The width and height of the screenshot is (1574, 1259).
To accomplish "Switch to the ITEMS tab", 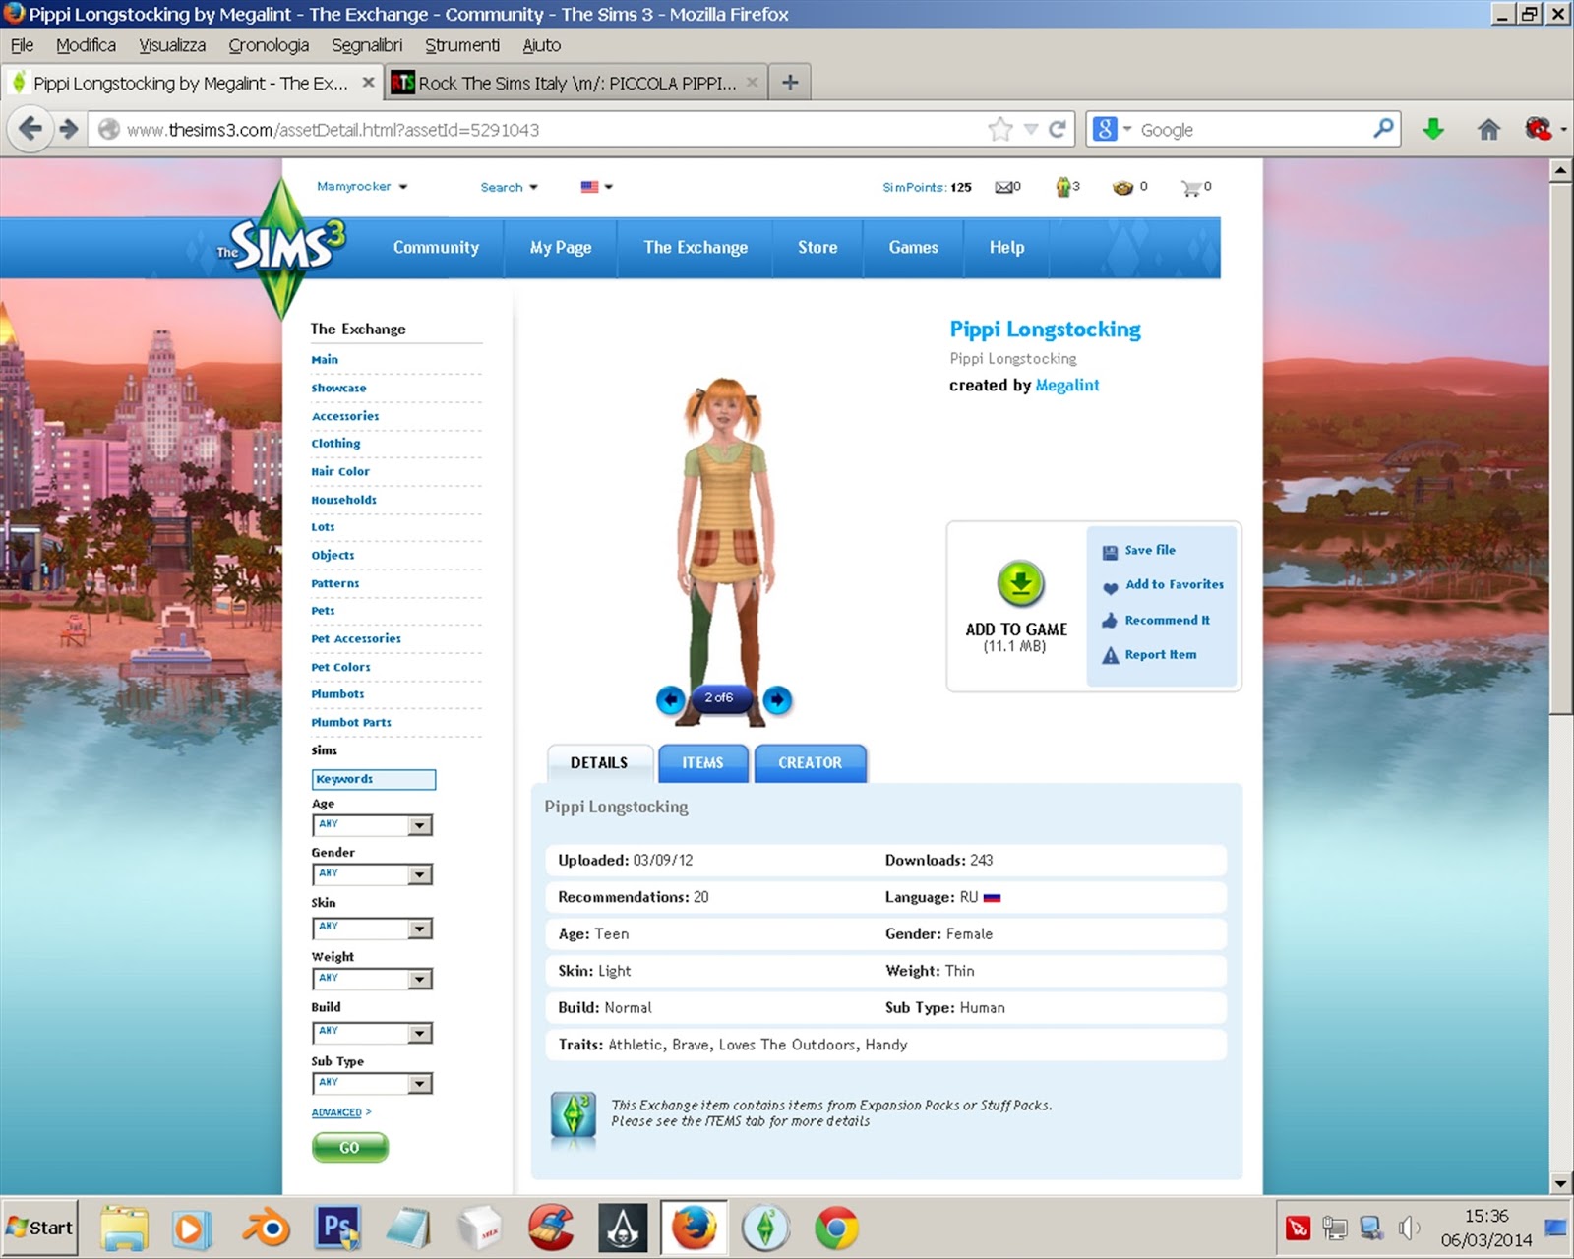I will [x=702, y=763].
